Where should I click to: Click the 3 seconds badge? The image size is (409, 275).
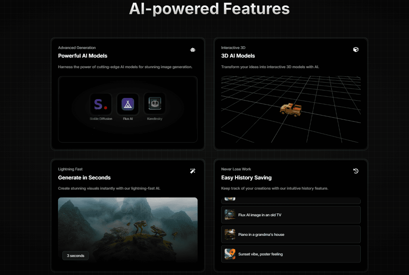(75, 256)
